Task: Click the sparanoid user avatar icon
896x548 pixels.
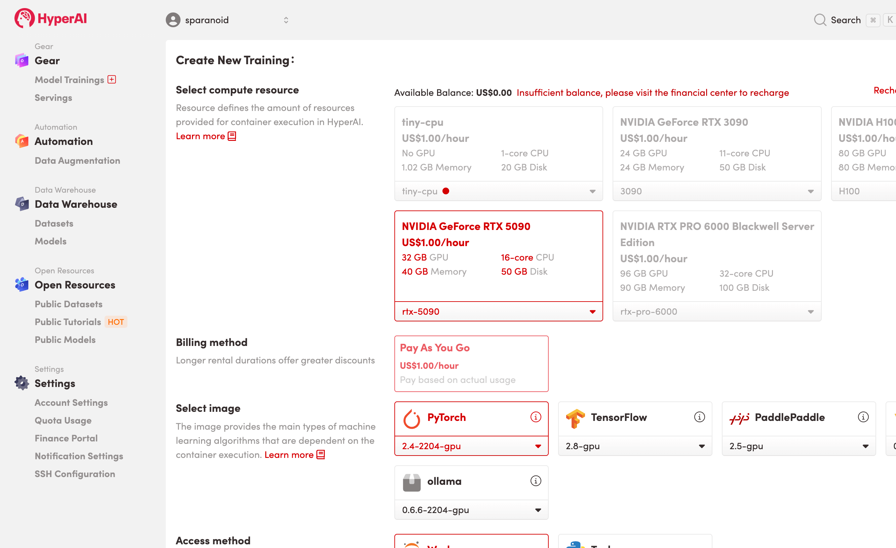Action: pyautogui.click(x=173, y=20)
